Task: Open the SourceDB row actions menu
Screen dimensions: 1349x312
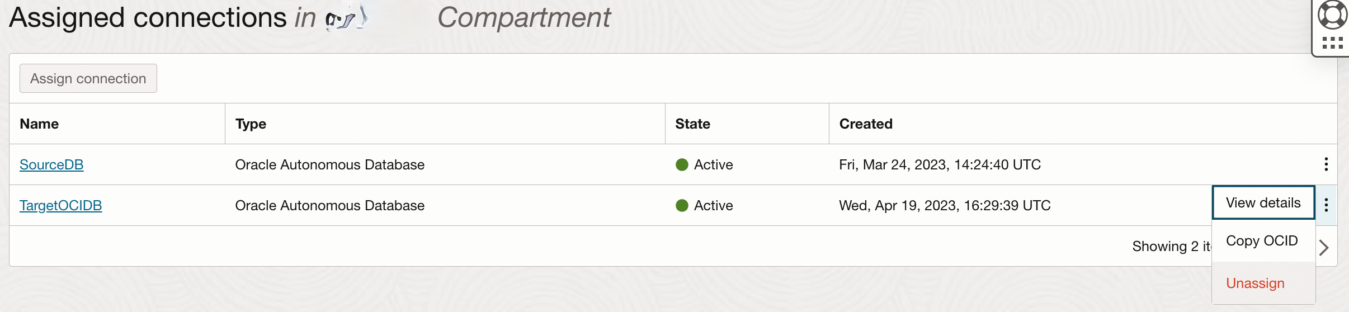Action: coord(1326,164)
